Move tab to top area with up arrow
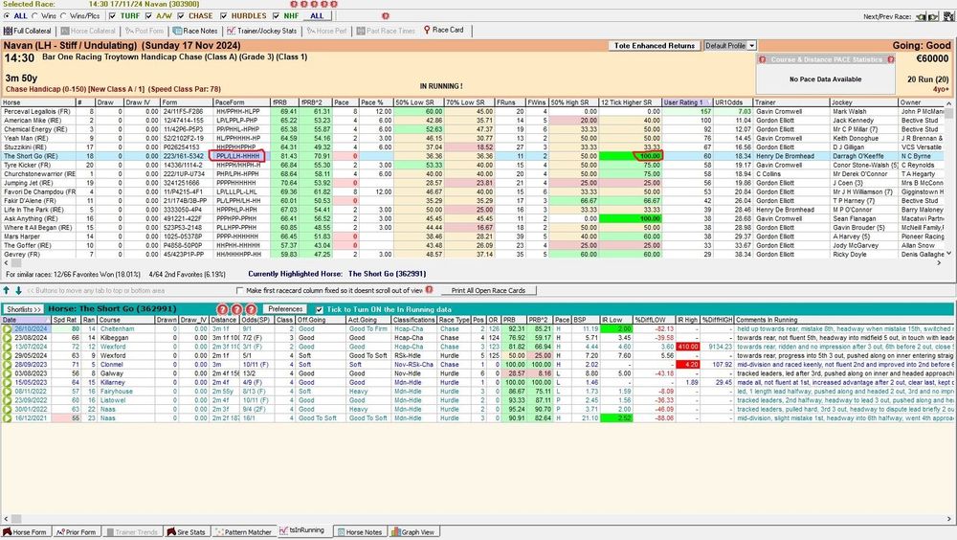Image resolution: width=957 pixels, height=540 pixels. tap(7, 291)
